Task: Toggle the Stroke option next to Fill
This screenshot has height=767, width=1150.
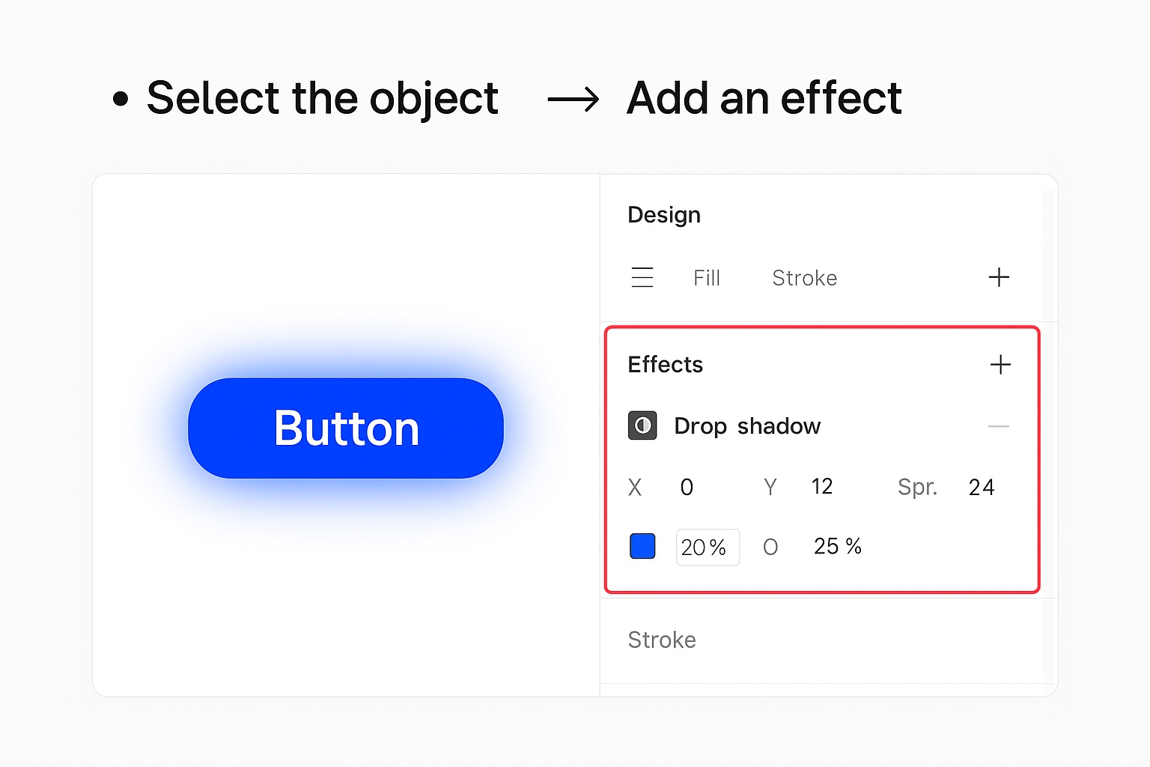Action: (803, 277)
